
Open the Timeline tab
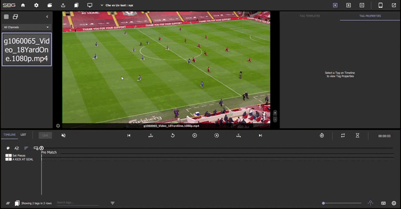pyautogui.click(x=10, y=135)
